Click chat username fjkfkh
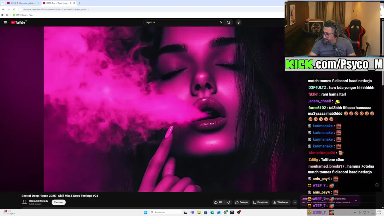The image size is (384, 216). [x=313, y=94]
